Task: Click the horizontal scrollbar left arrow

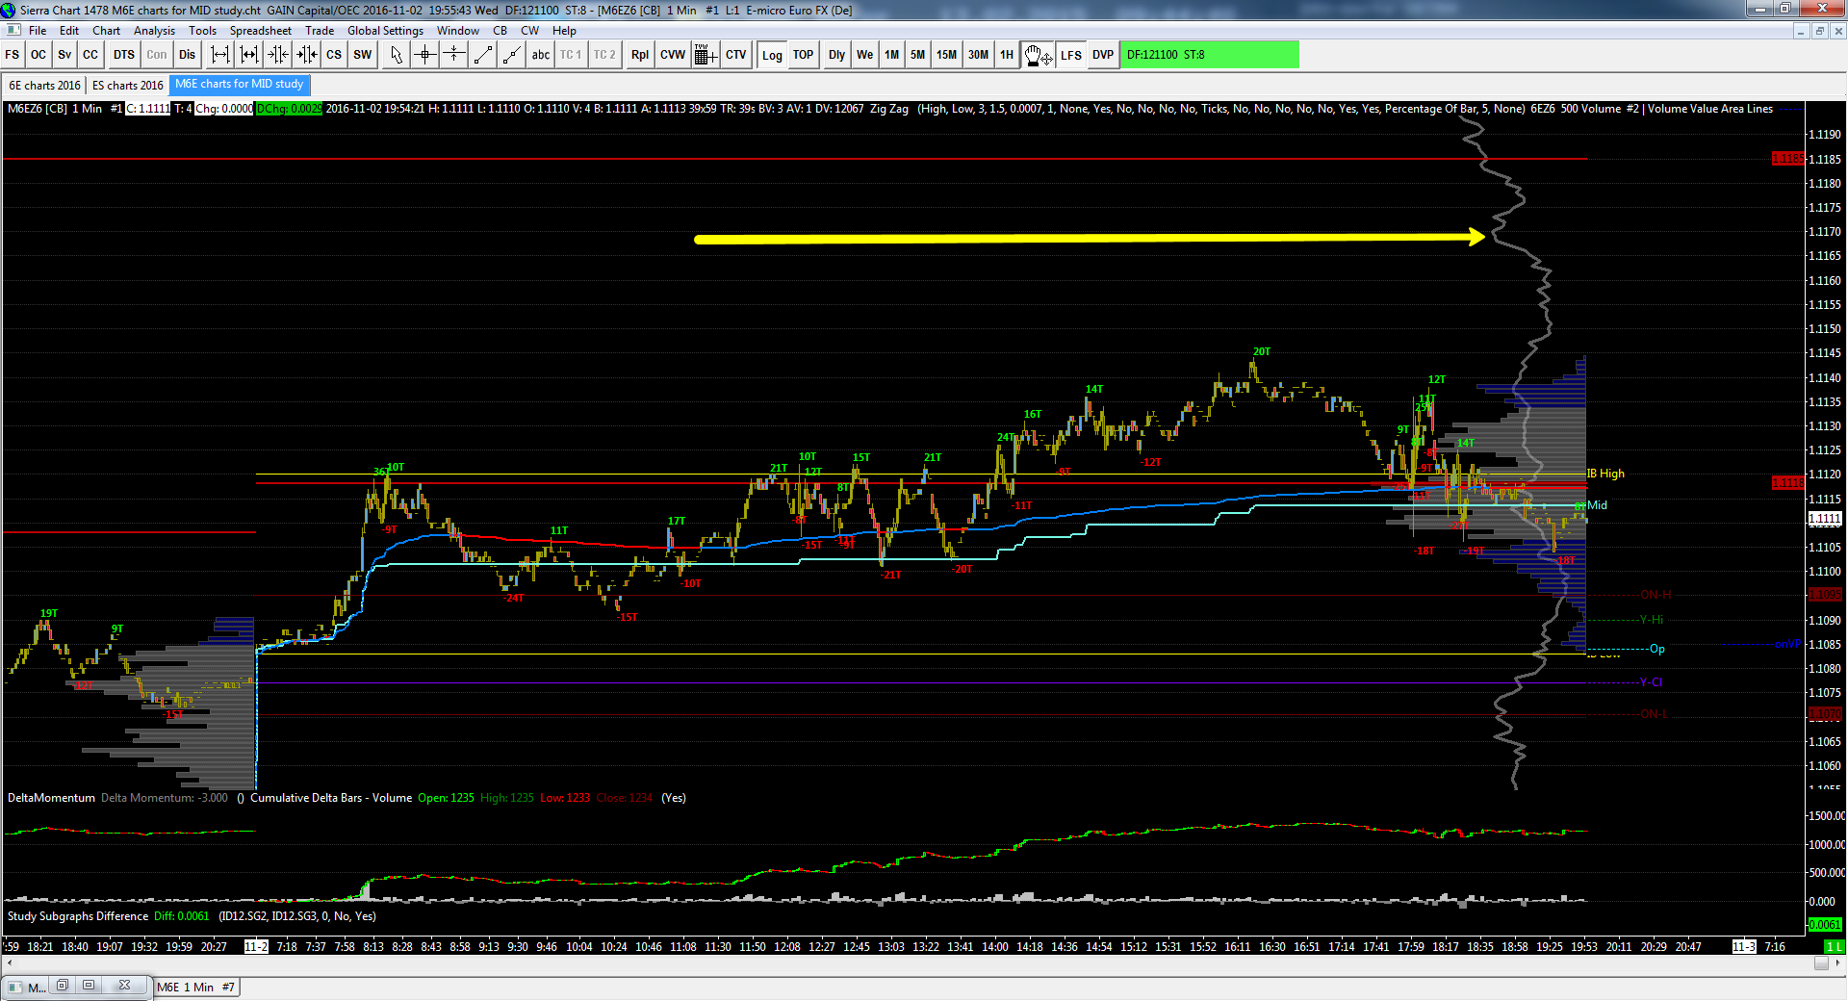Action: click(10, 963)
